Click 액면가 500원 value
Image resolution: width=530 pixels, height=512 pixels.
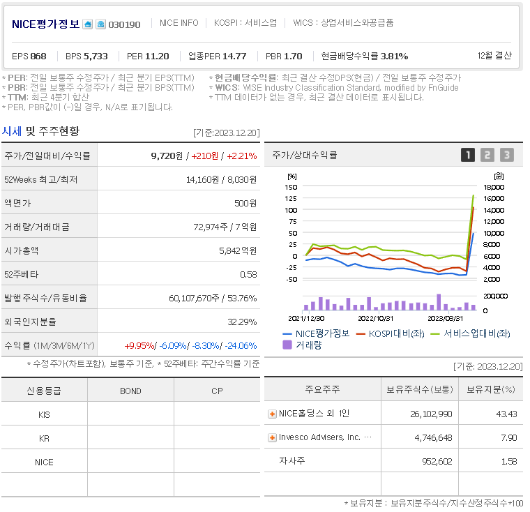click(x=245, y=203)
